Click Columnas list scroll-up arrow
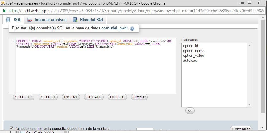The width and height of the screenshot is (267, 133). [x=249, y=45]
